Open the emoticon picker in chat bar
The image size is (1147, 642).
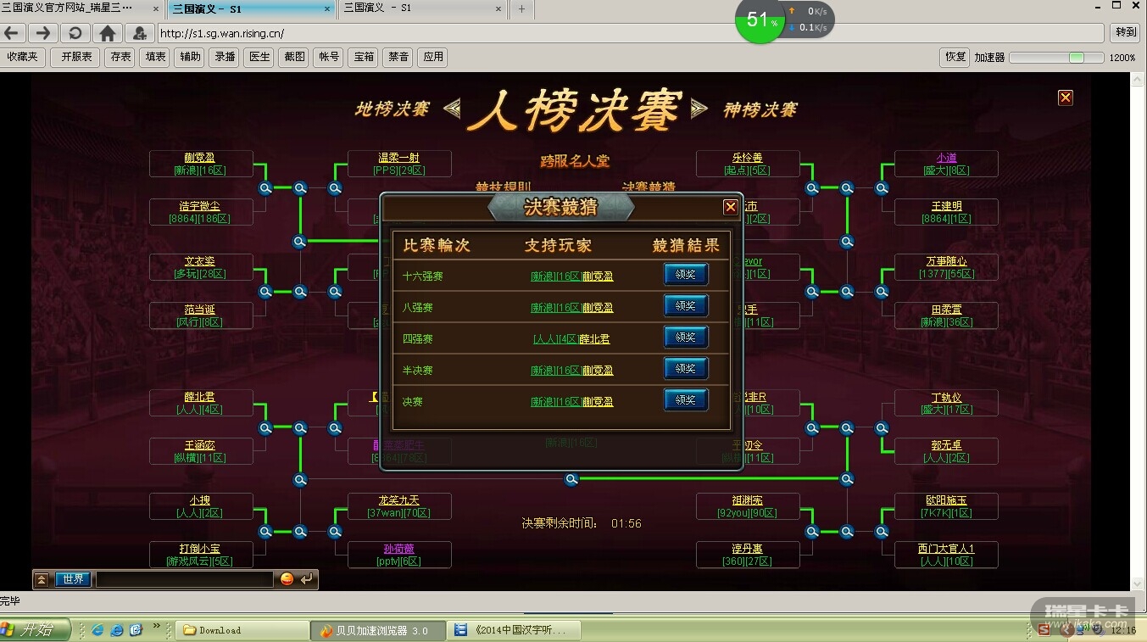pos(287,578)
